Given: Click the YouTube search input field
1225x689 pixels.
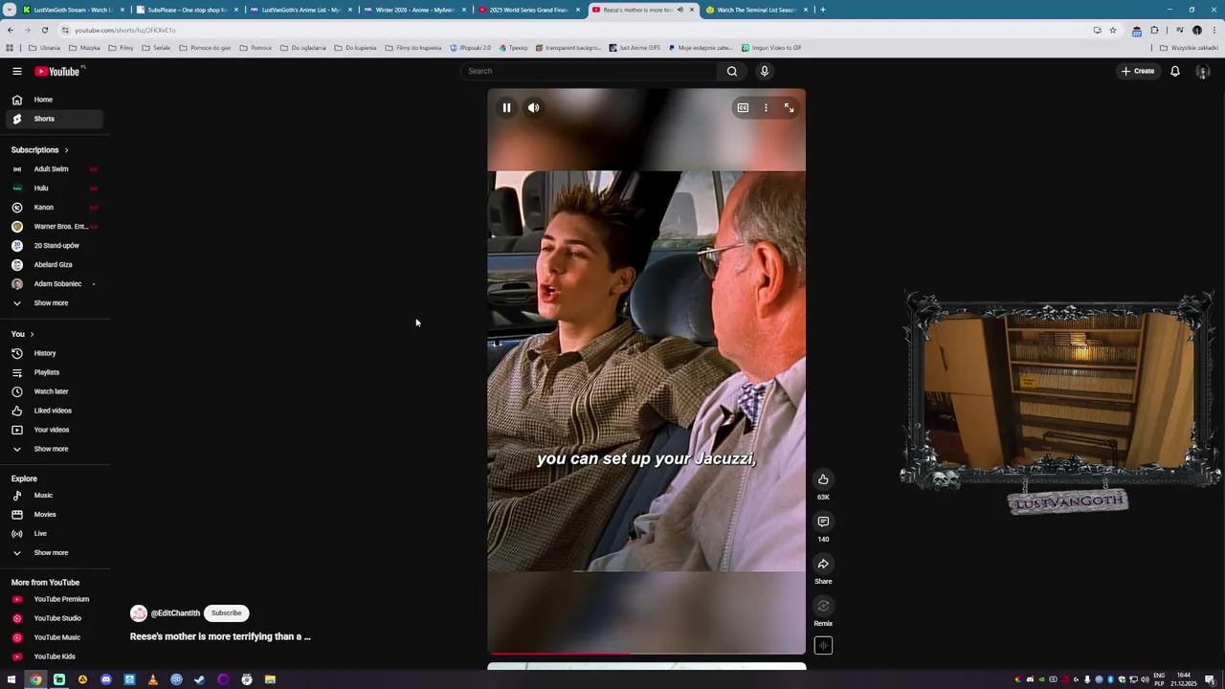Looking at the screenshot, I should click(x=589, y=71).
